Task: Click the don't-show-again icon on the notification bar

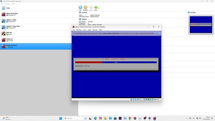Action: (x=159, y=33)
